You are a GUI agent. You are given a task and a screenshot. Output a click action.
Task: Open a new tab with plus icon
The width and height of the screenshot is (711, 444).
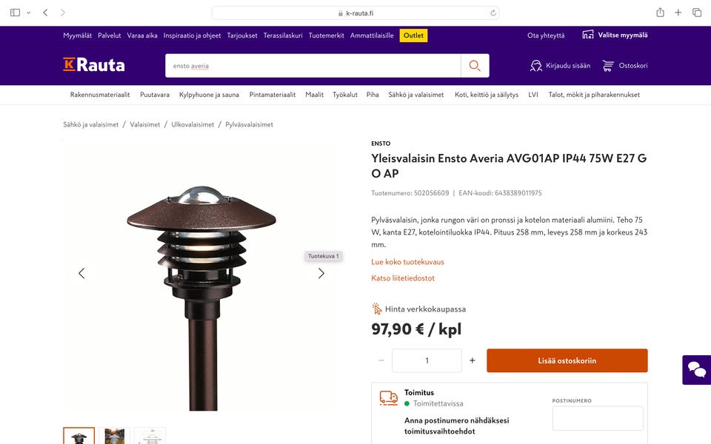tap(678, 13)
